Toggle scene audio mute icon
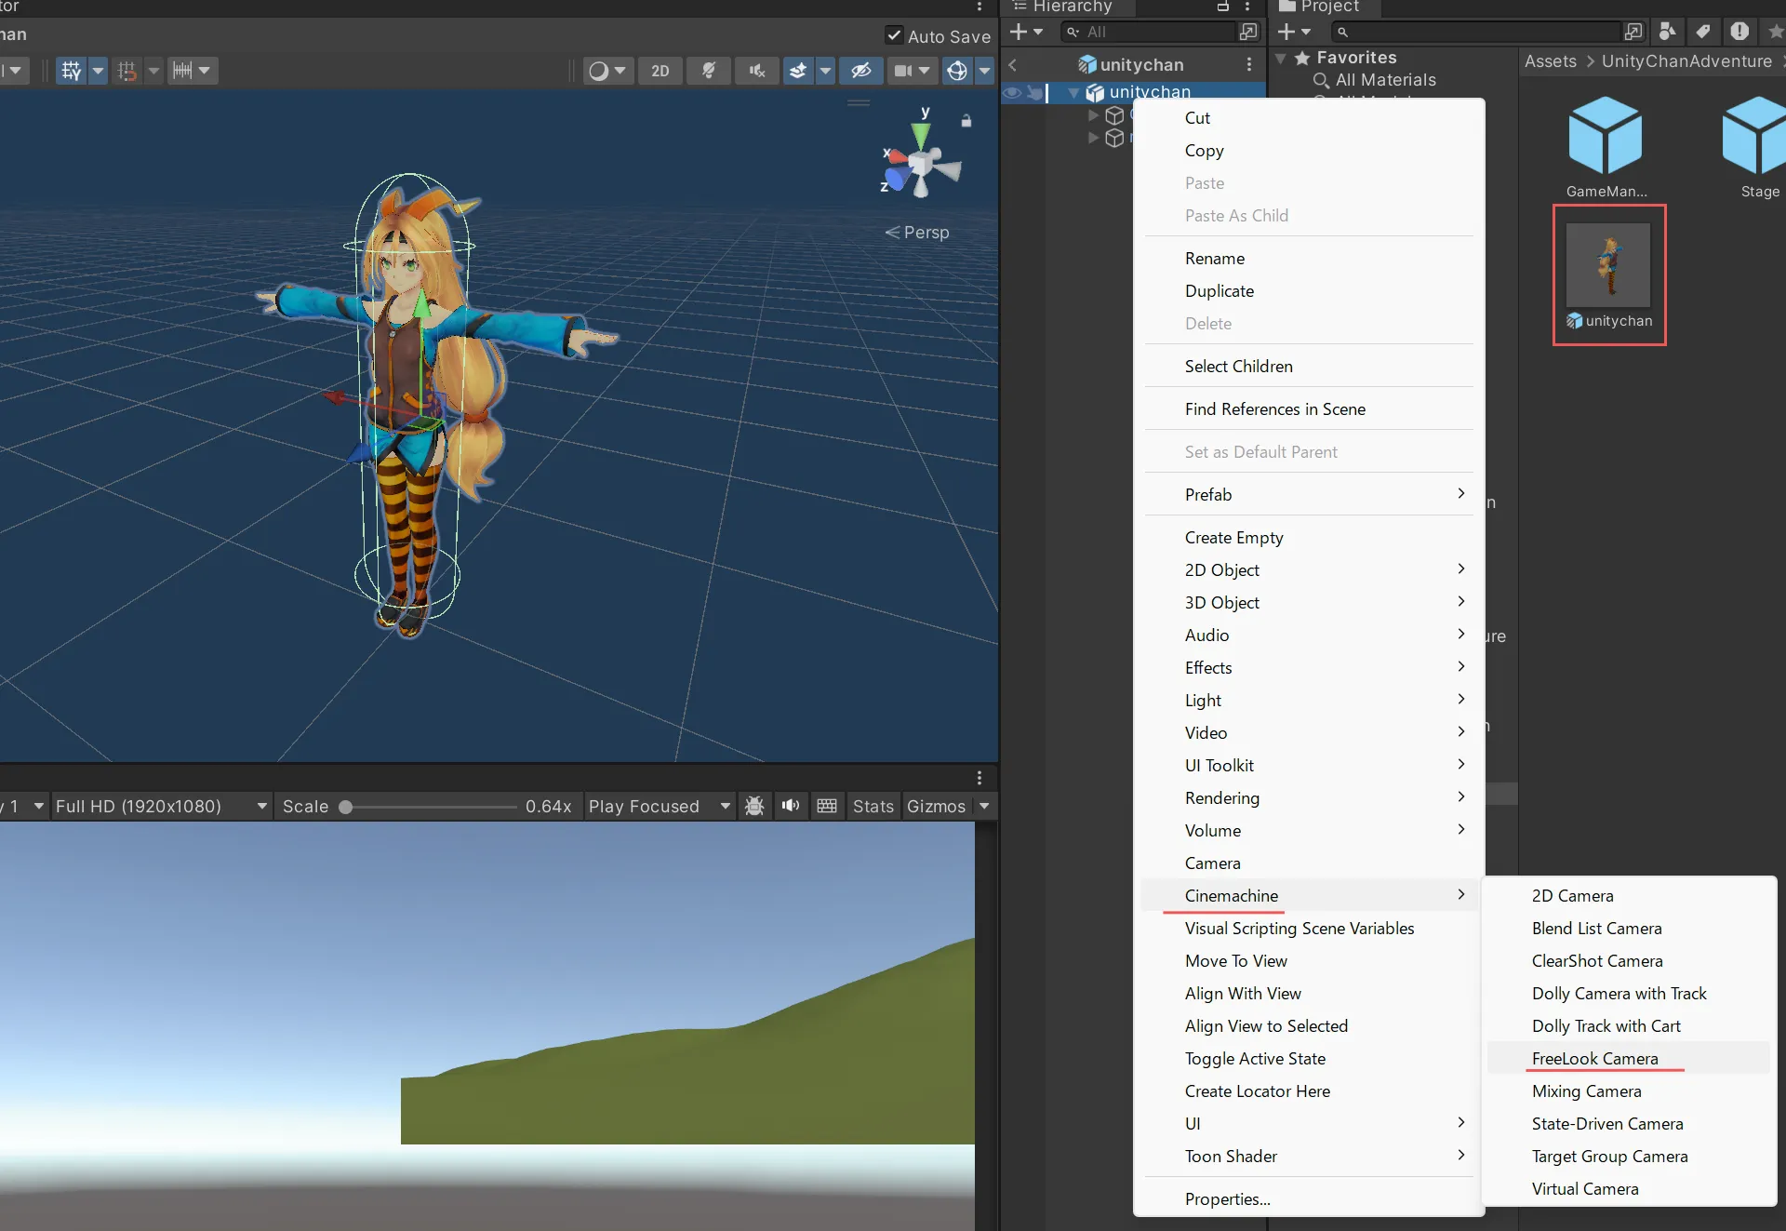 pos(757,71)
